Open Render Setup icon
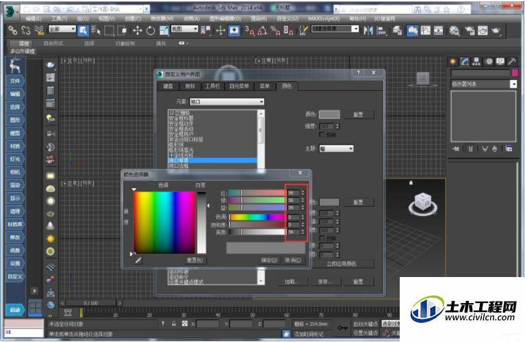 click(x=470, y=31)
